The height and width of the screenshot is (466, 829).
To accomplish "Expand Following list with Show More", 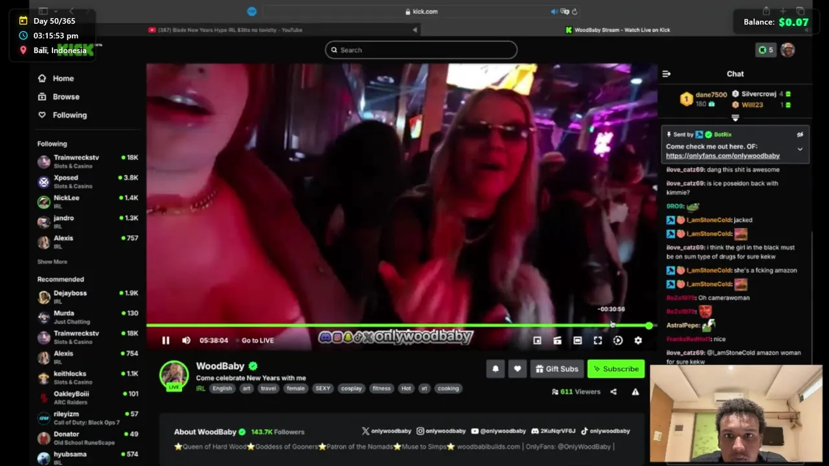I will (x=52, y=262).
